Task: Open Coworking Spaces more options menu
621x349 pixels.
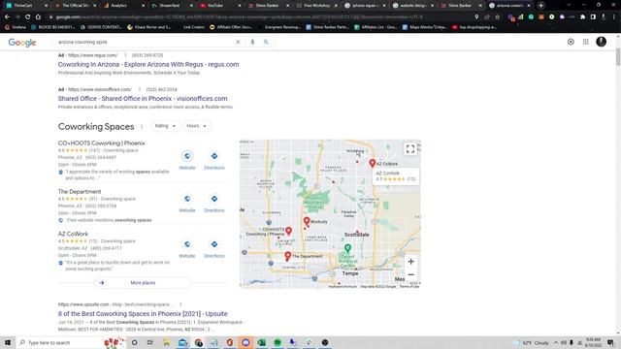Action: tap(142, 127)
